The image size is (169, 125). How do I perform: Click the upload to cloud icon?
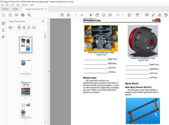16,15
